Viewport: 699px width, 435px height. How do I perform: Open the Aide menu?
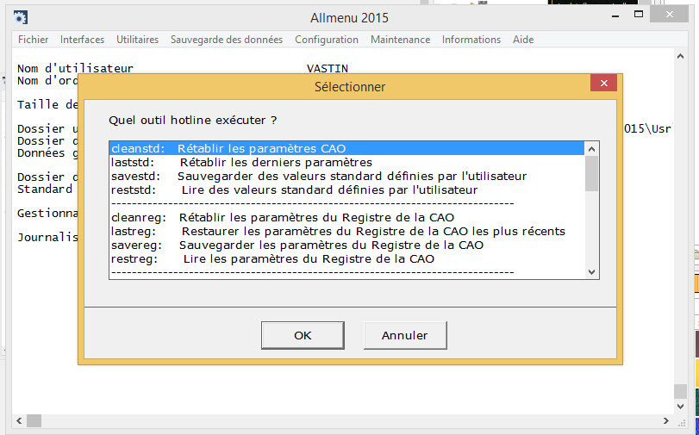[523, 40]
